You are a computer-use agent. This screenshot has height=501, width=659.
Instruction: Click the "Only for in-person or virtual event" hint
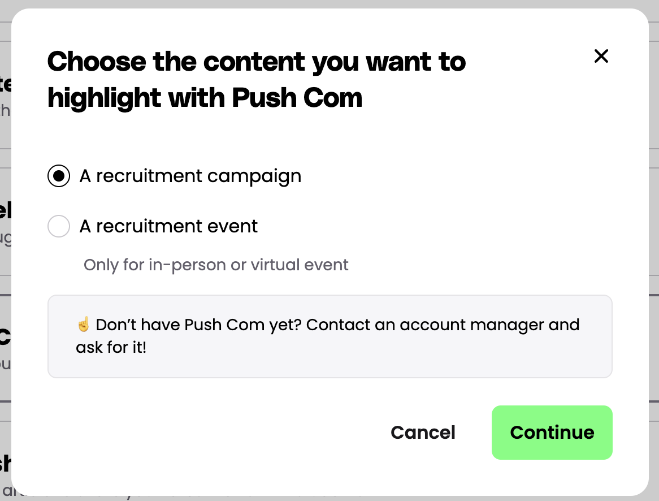tap(216, 265)
